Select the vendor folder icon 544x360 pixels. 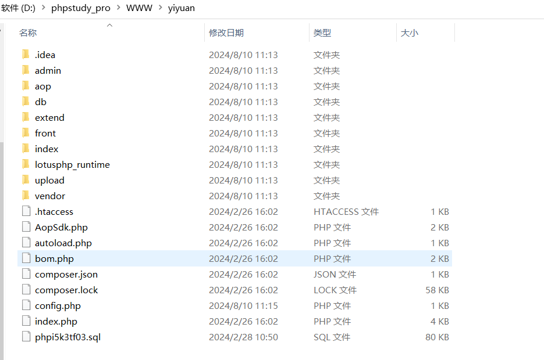[26, 195]
